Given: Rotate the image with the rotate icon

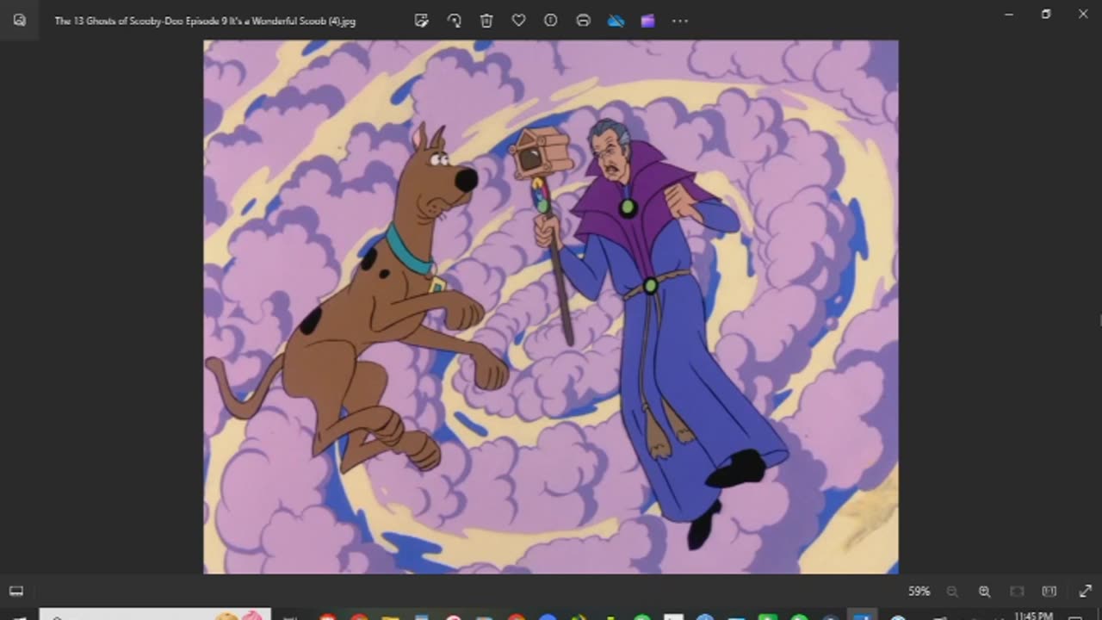Looking at the screenshot, I should [454, 21].
